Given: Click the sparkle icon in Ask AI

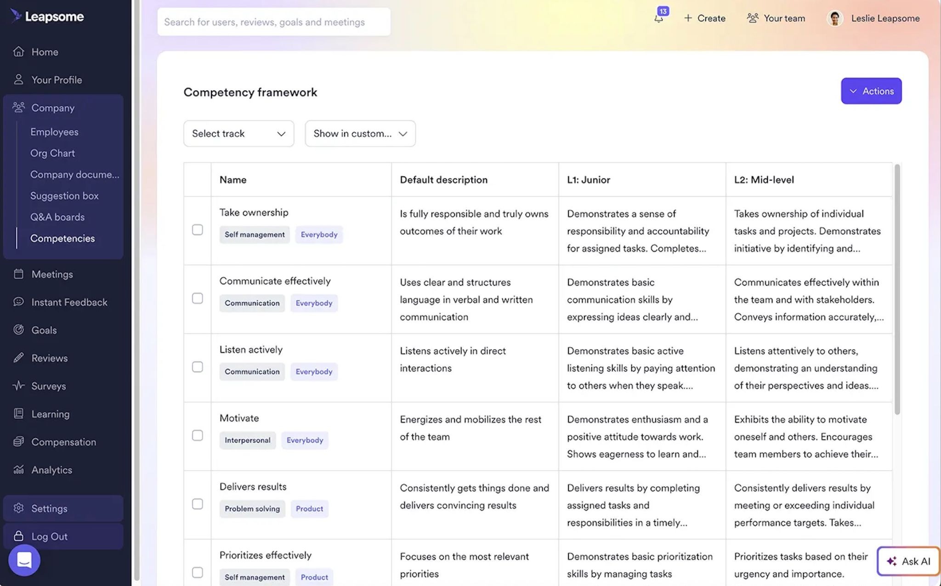Looking at the screenshot, I should click(891, 561).
